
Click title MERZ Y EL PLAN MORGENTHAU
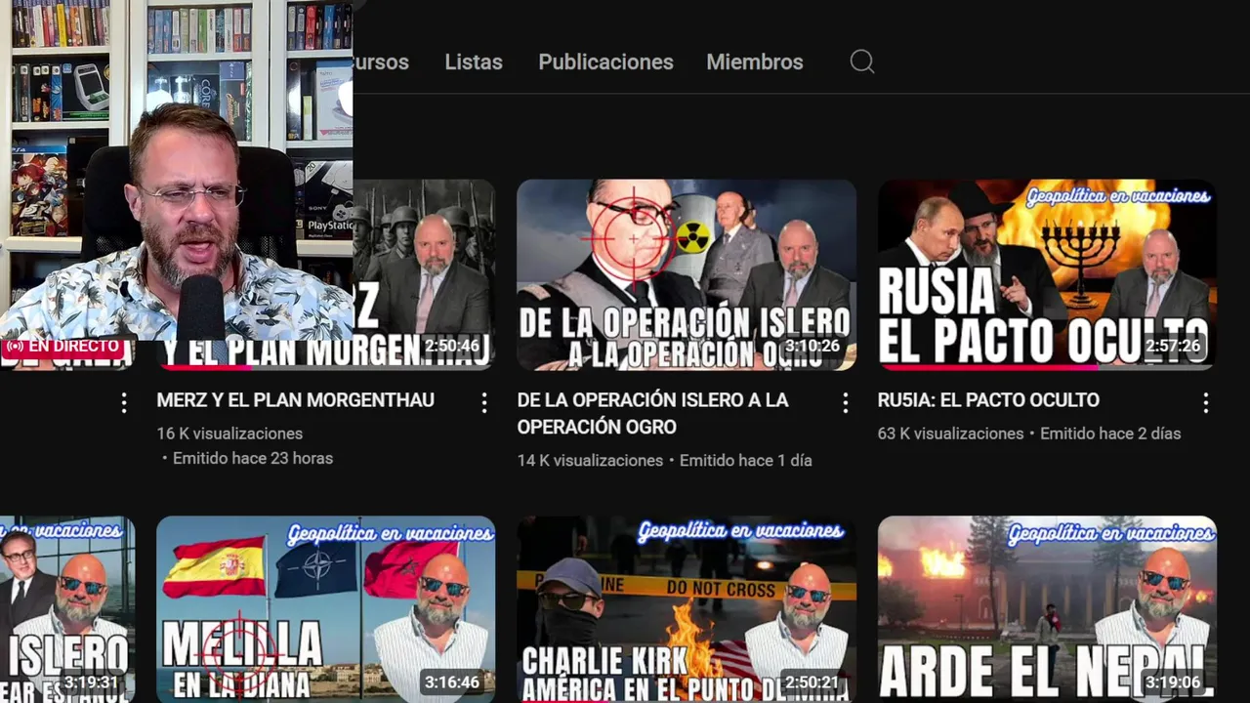[x=295, y=400]
